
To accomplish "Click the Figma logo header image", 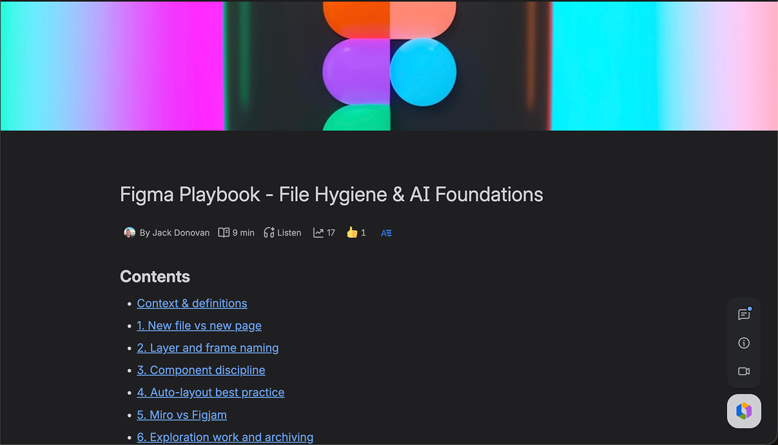I will click(389, 65).
